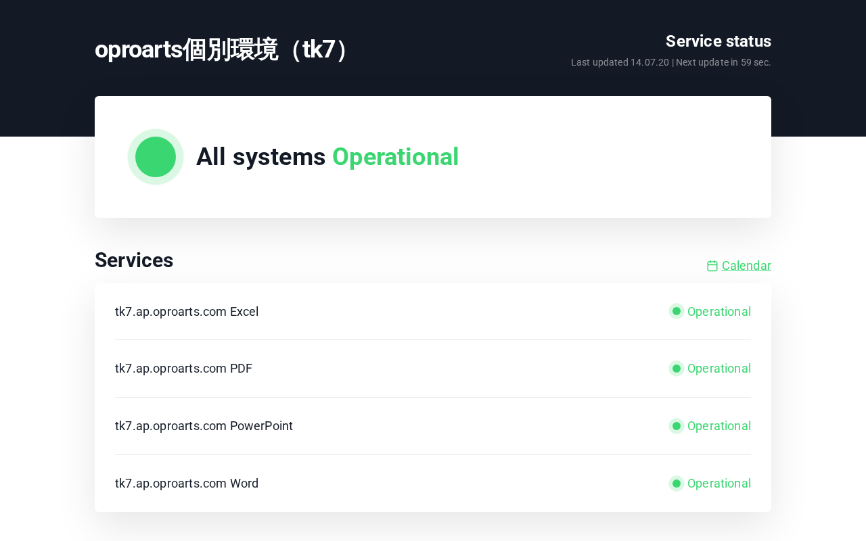Image resolution: width=866 pixels, height=541 pixels.
Task: Click the Operational status text for Excel
Action: (x=719, y=312)
